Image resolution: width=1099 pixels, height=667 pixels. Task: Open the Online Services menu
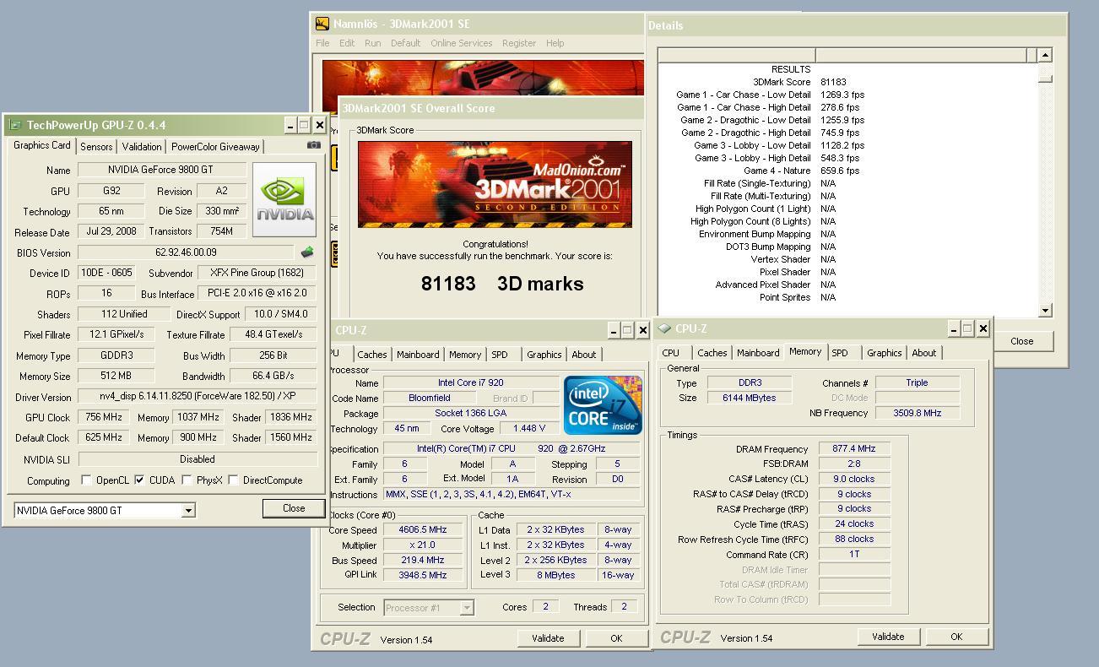click(x=461, y=43)
